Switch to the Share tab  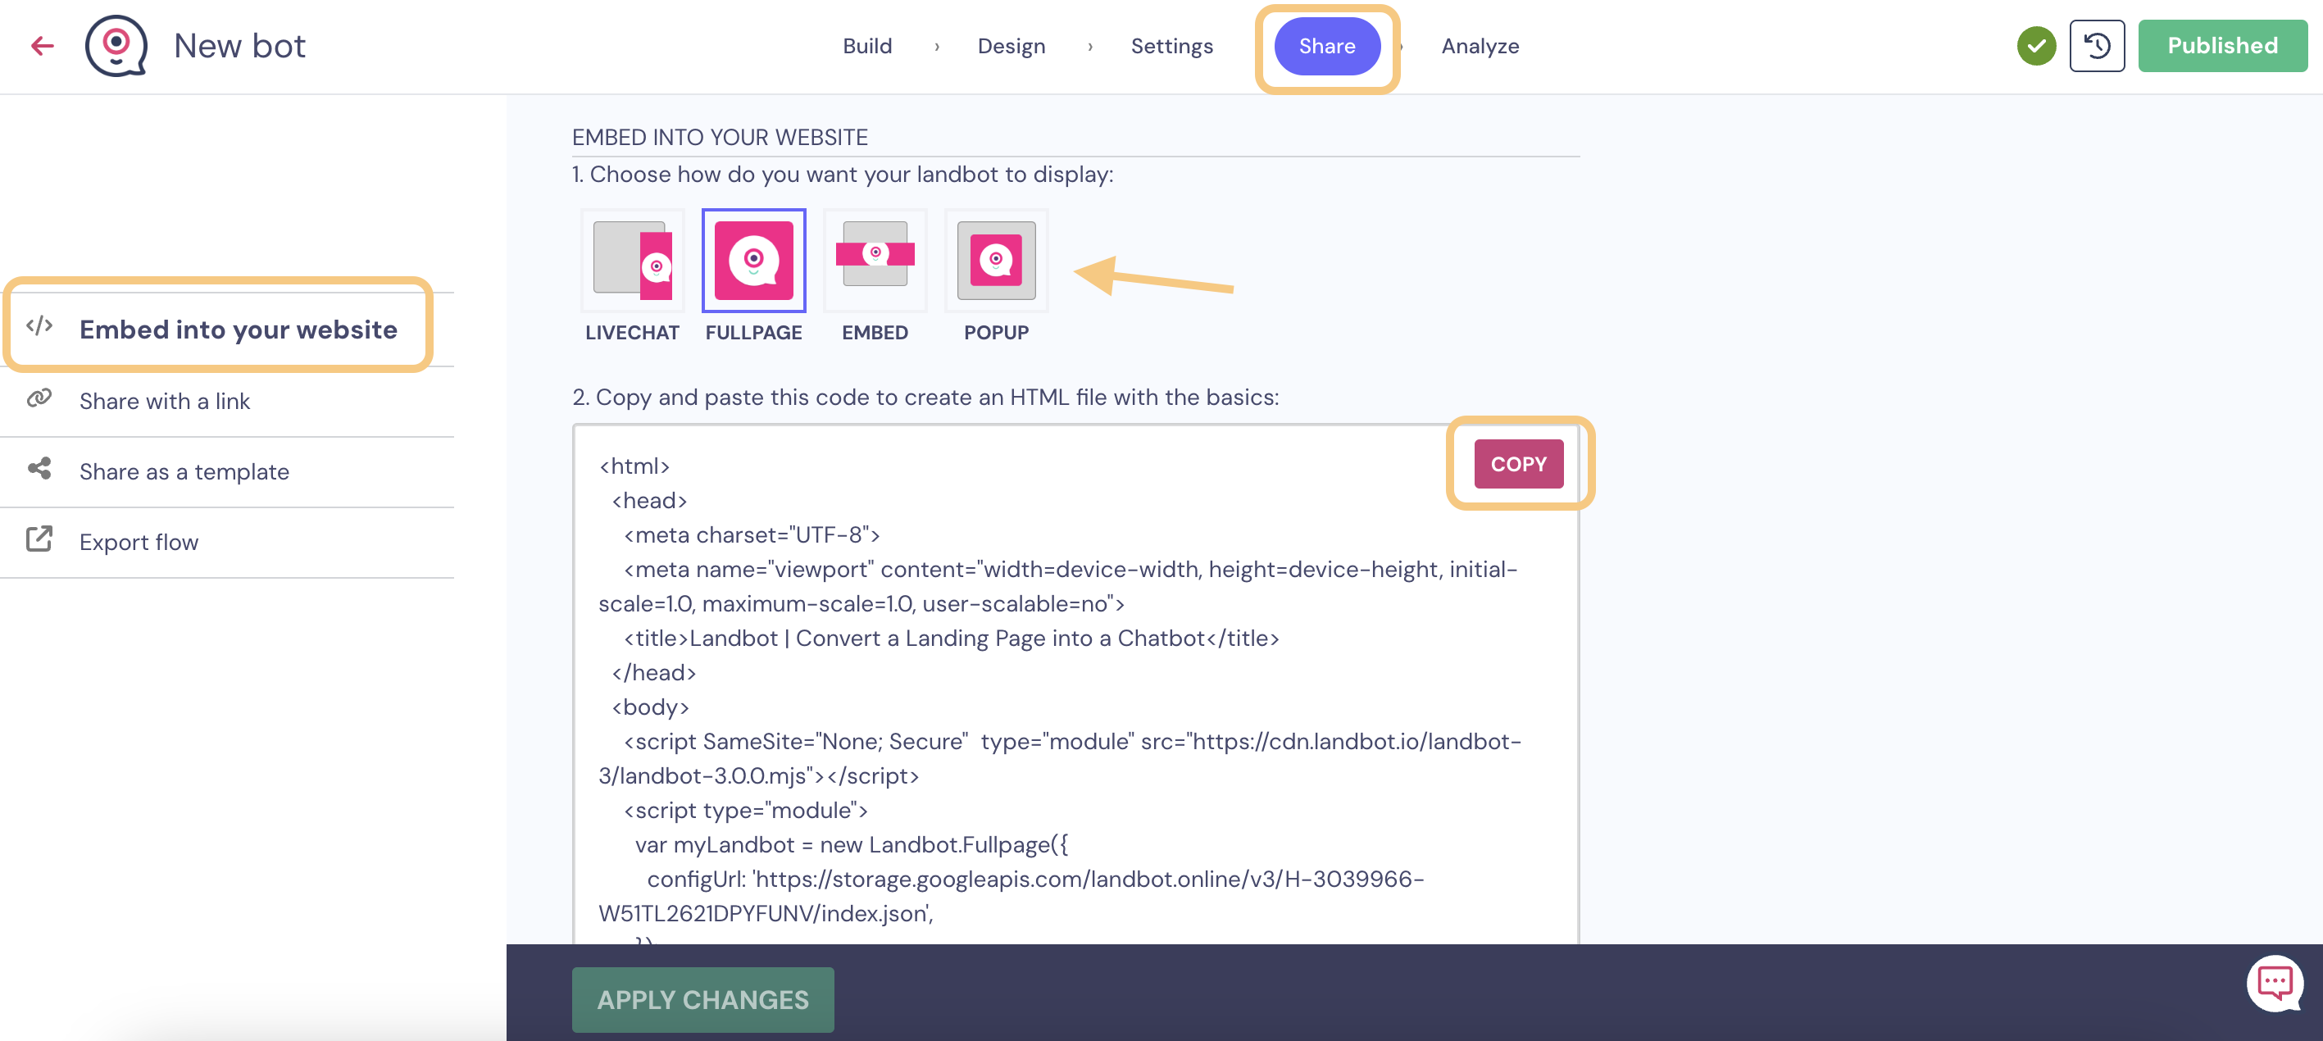coord(1326,46)
